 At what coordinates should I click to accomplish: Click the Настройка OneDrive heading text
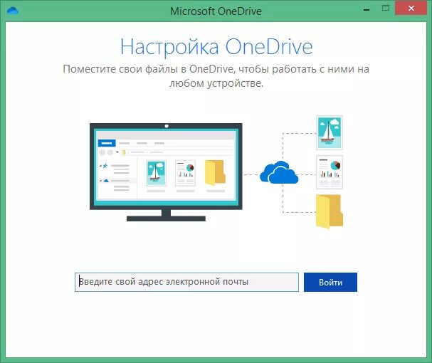coord(216,46)
